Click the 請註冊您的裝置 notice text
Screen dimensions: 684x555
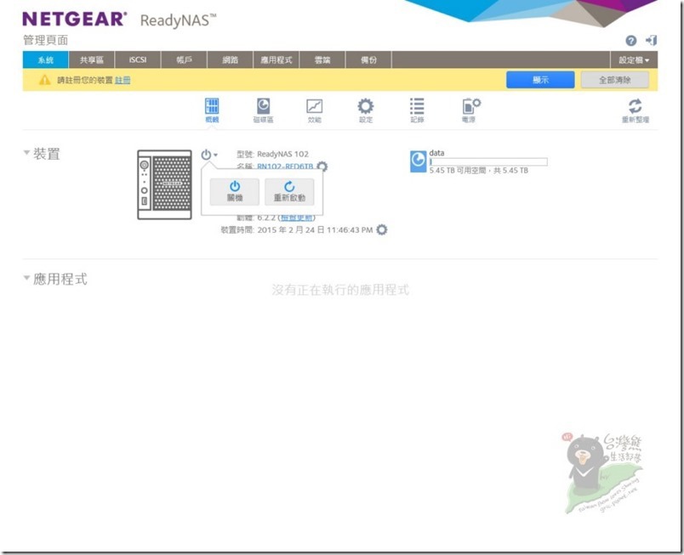pyautogui.click(x=85, y=80)
